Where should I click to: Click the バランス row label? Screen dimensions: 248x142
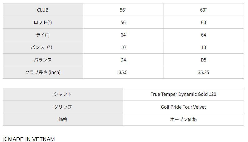pyautogui.click(x=43, y=60)
